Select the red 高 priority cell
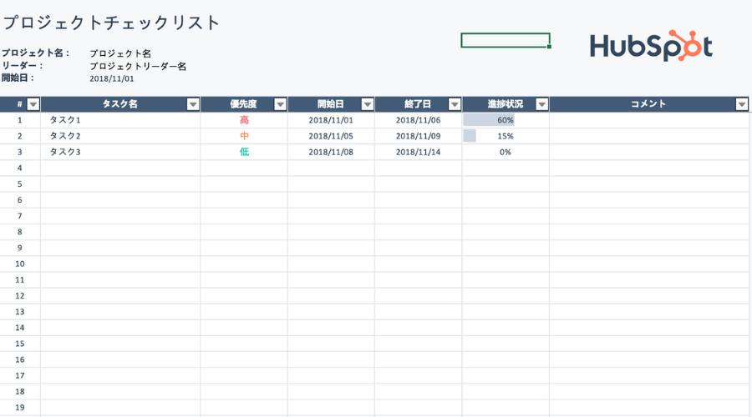The height and width of the screenshot is (417, 752). pyautogui.click(x=244, y=120)
